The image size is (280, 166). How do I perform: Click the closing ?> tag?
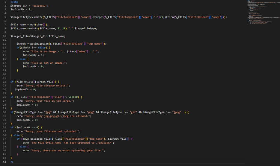pyautogui.click(x=12, y=162)
